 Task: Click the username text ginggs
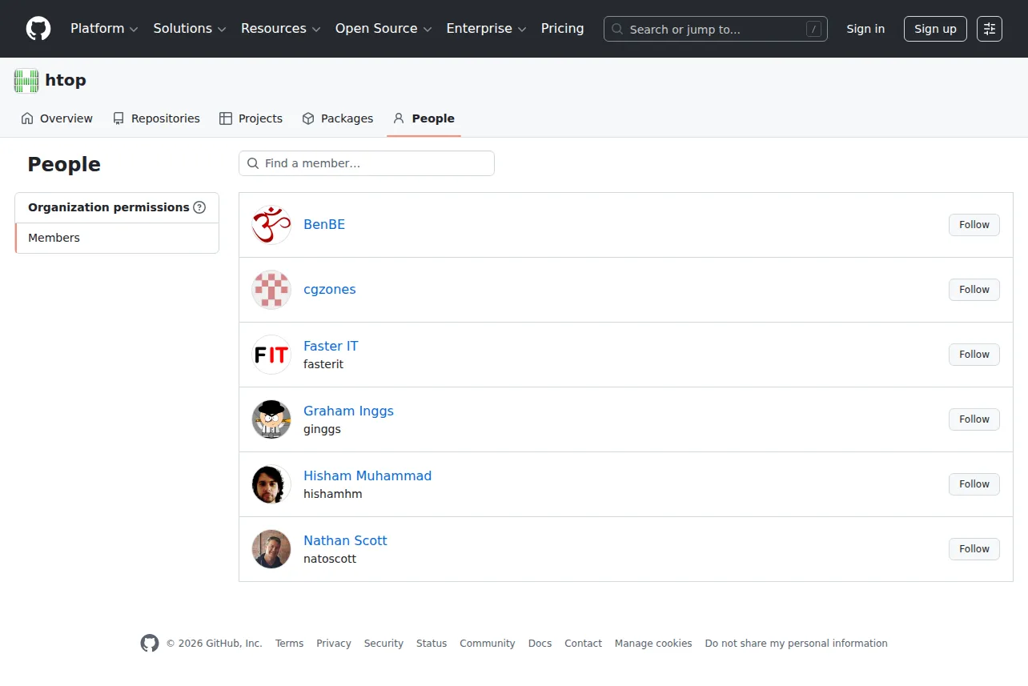(x=322, y=429)
